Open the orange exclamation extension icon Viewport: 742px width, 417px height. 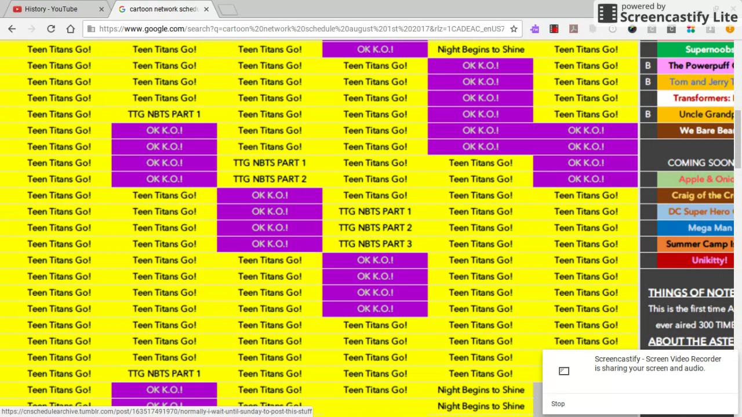pyautogui.click(x=730, y=29)
